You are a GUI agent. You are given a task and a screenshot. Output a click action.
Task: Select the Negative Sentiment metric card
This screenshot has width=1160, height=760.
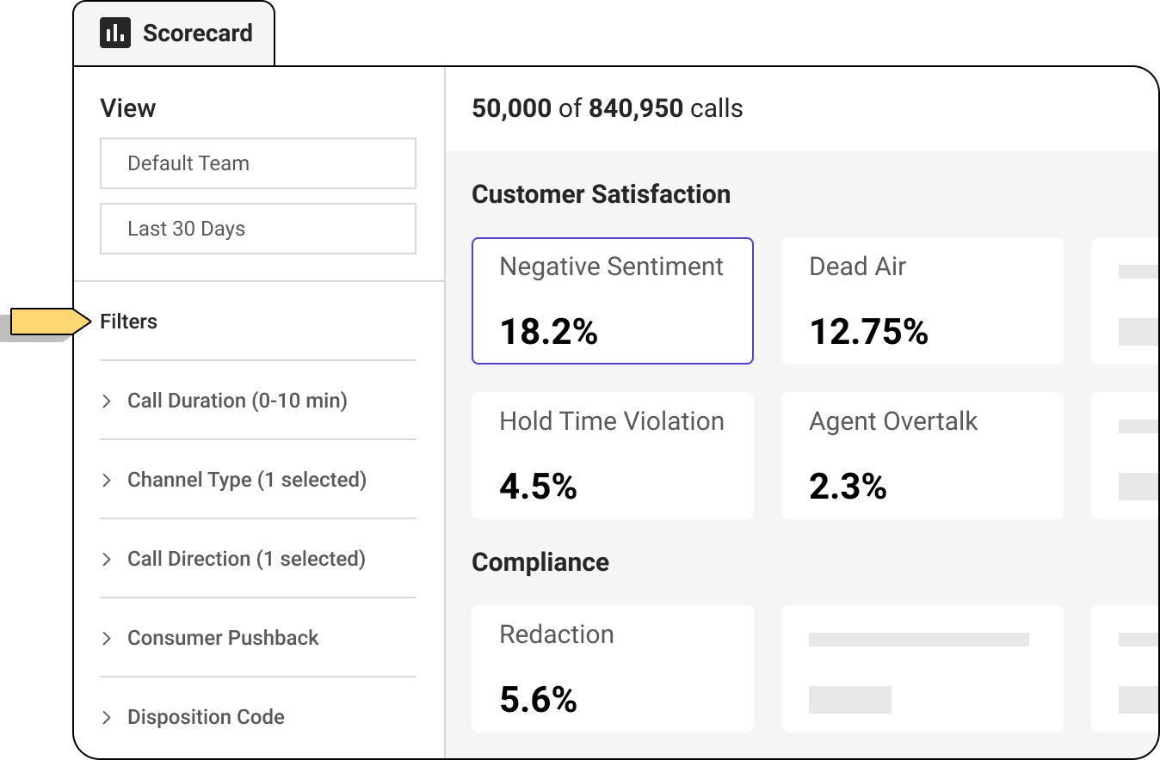pyautogui.click(x=612, y=301)
